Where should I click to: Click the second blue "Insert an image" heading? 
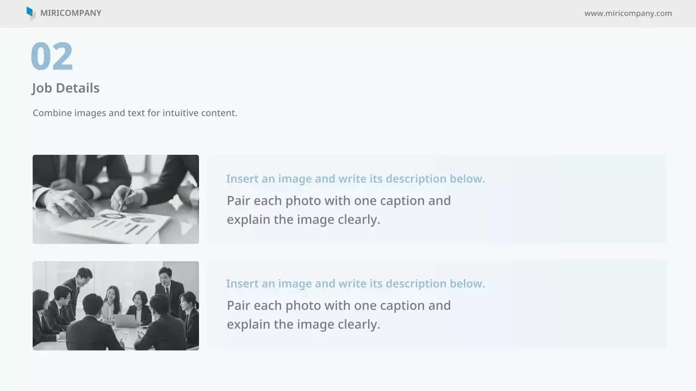[x=356, y=283]
